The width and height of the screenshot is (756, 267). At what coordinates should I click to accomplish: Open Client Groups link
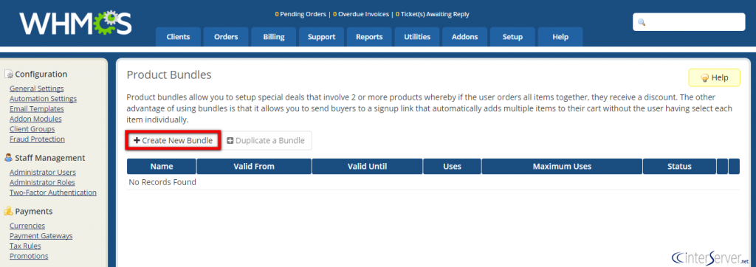(32, 128)
